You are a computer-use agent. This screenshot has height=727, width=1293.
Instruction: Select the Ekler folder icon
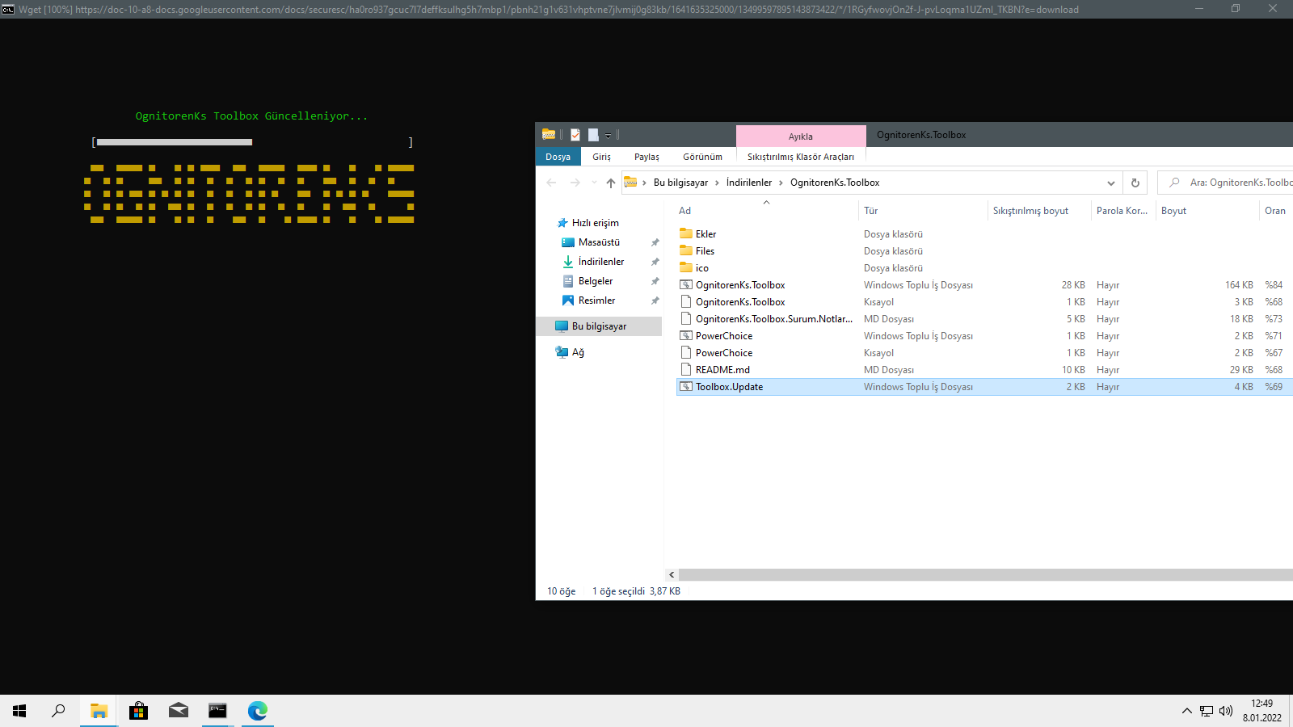pos(686,234)
